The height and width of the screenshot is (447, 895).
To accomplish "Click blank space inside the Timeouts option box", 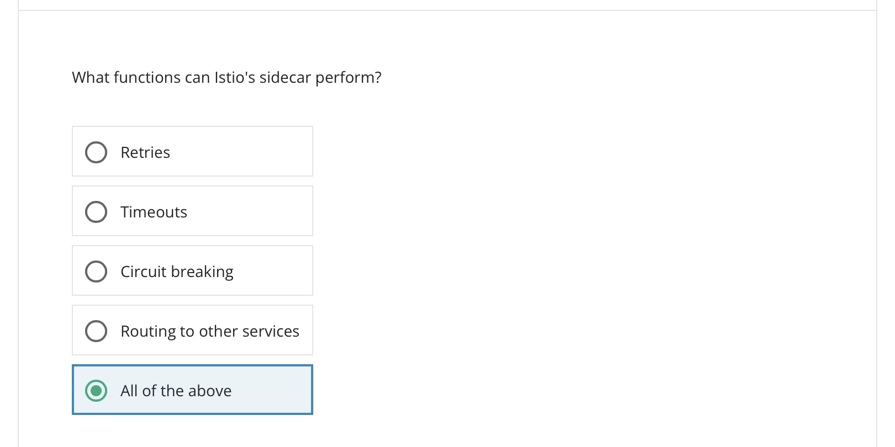I will click(x=254, y=211).
